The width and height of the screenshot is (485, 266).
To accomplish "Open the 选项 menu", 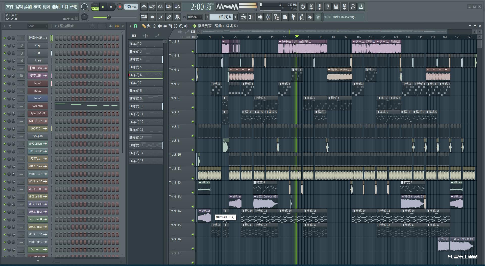I will point(56,7).
